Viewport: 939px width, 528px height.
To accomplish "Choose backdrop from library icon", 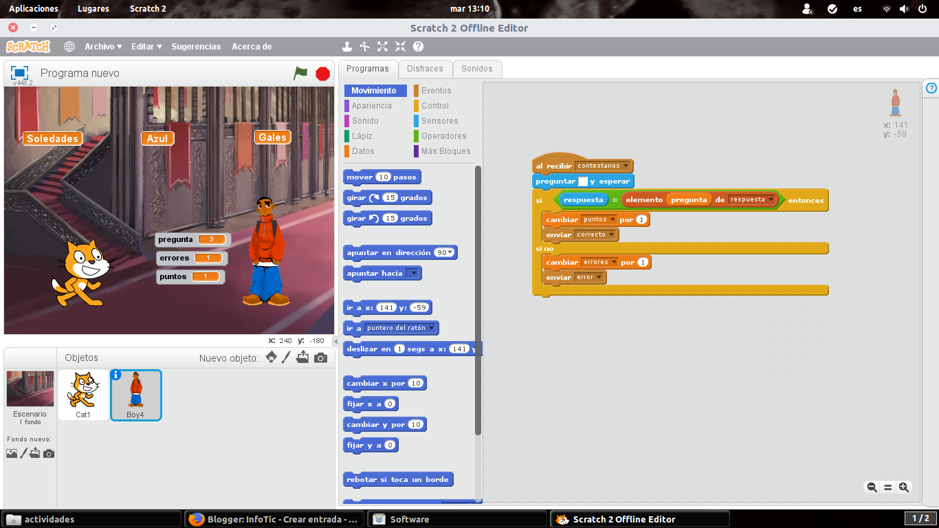I will click(12, 453).
